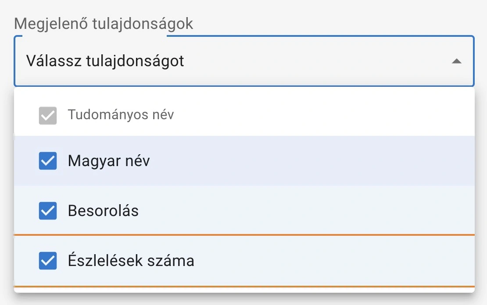The width and height of the screenshot is (487, 305).
Task: Select the highlighted Magyar név row
Action: tap(109, 161)
